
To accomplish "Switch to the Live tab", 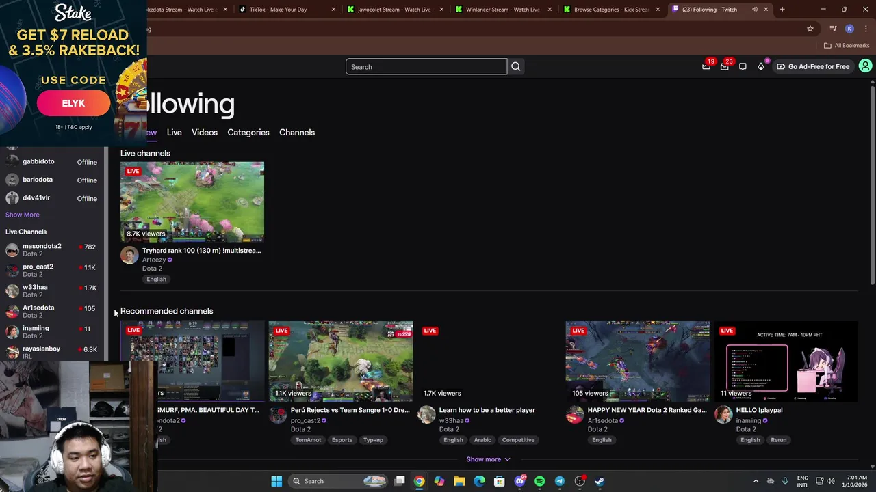I will (x=174, y=132).
